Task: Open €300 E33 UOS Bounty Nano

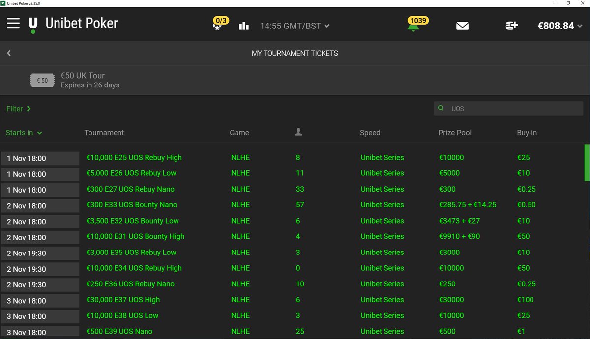Action: (x=132, y=205)
